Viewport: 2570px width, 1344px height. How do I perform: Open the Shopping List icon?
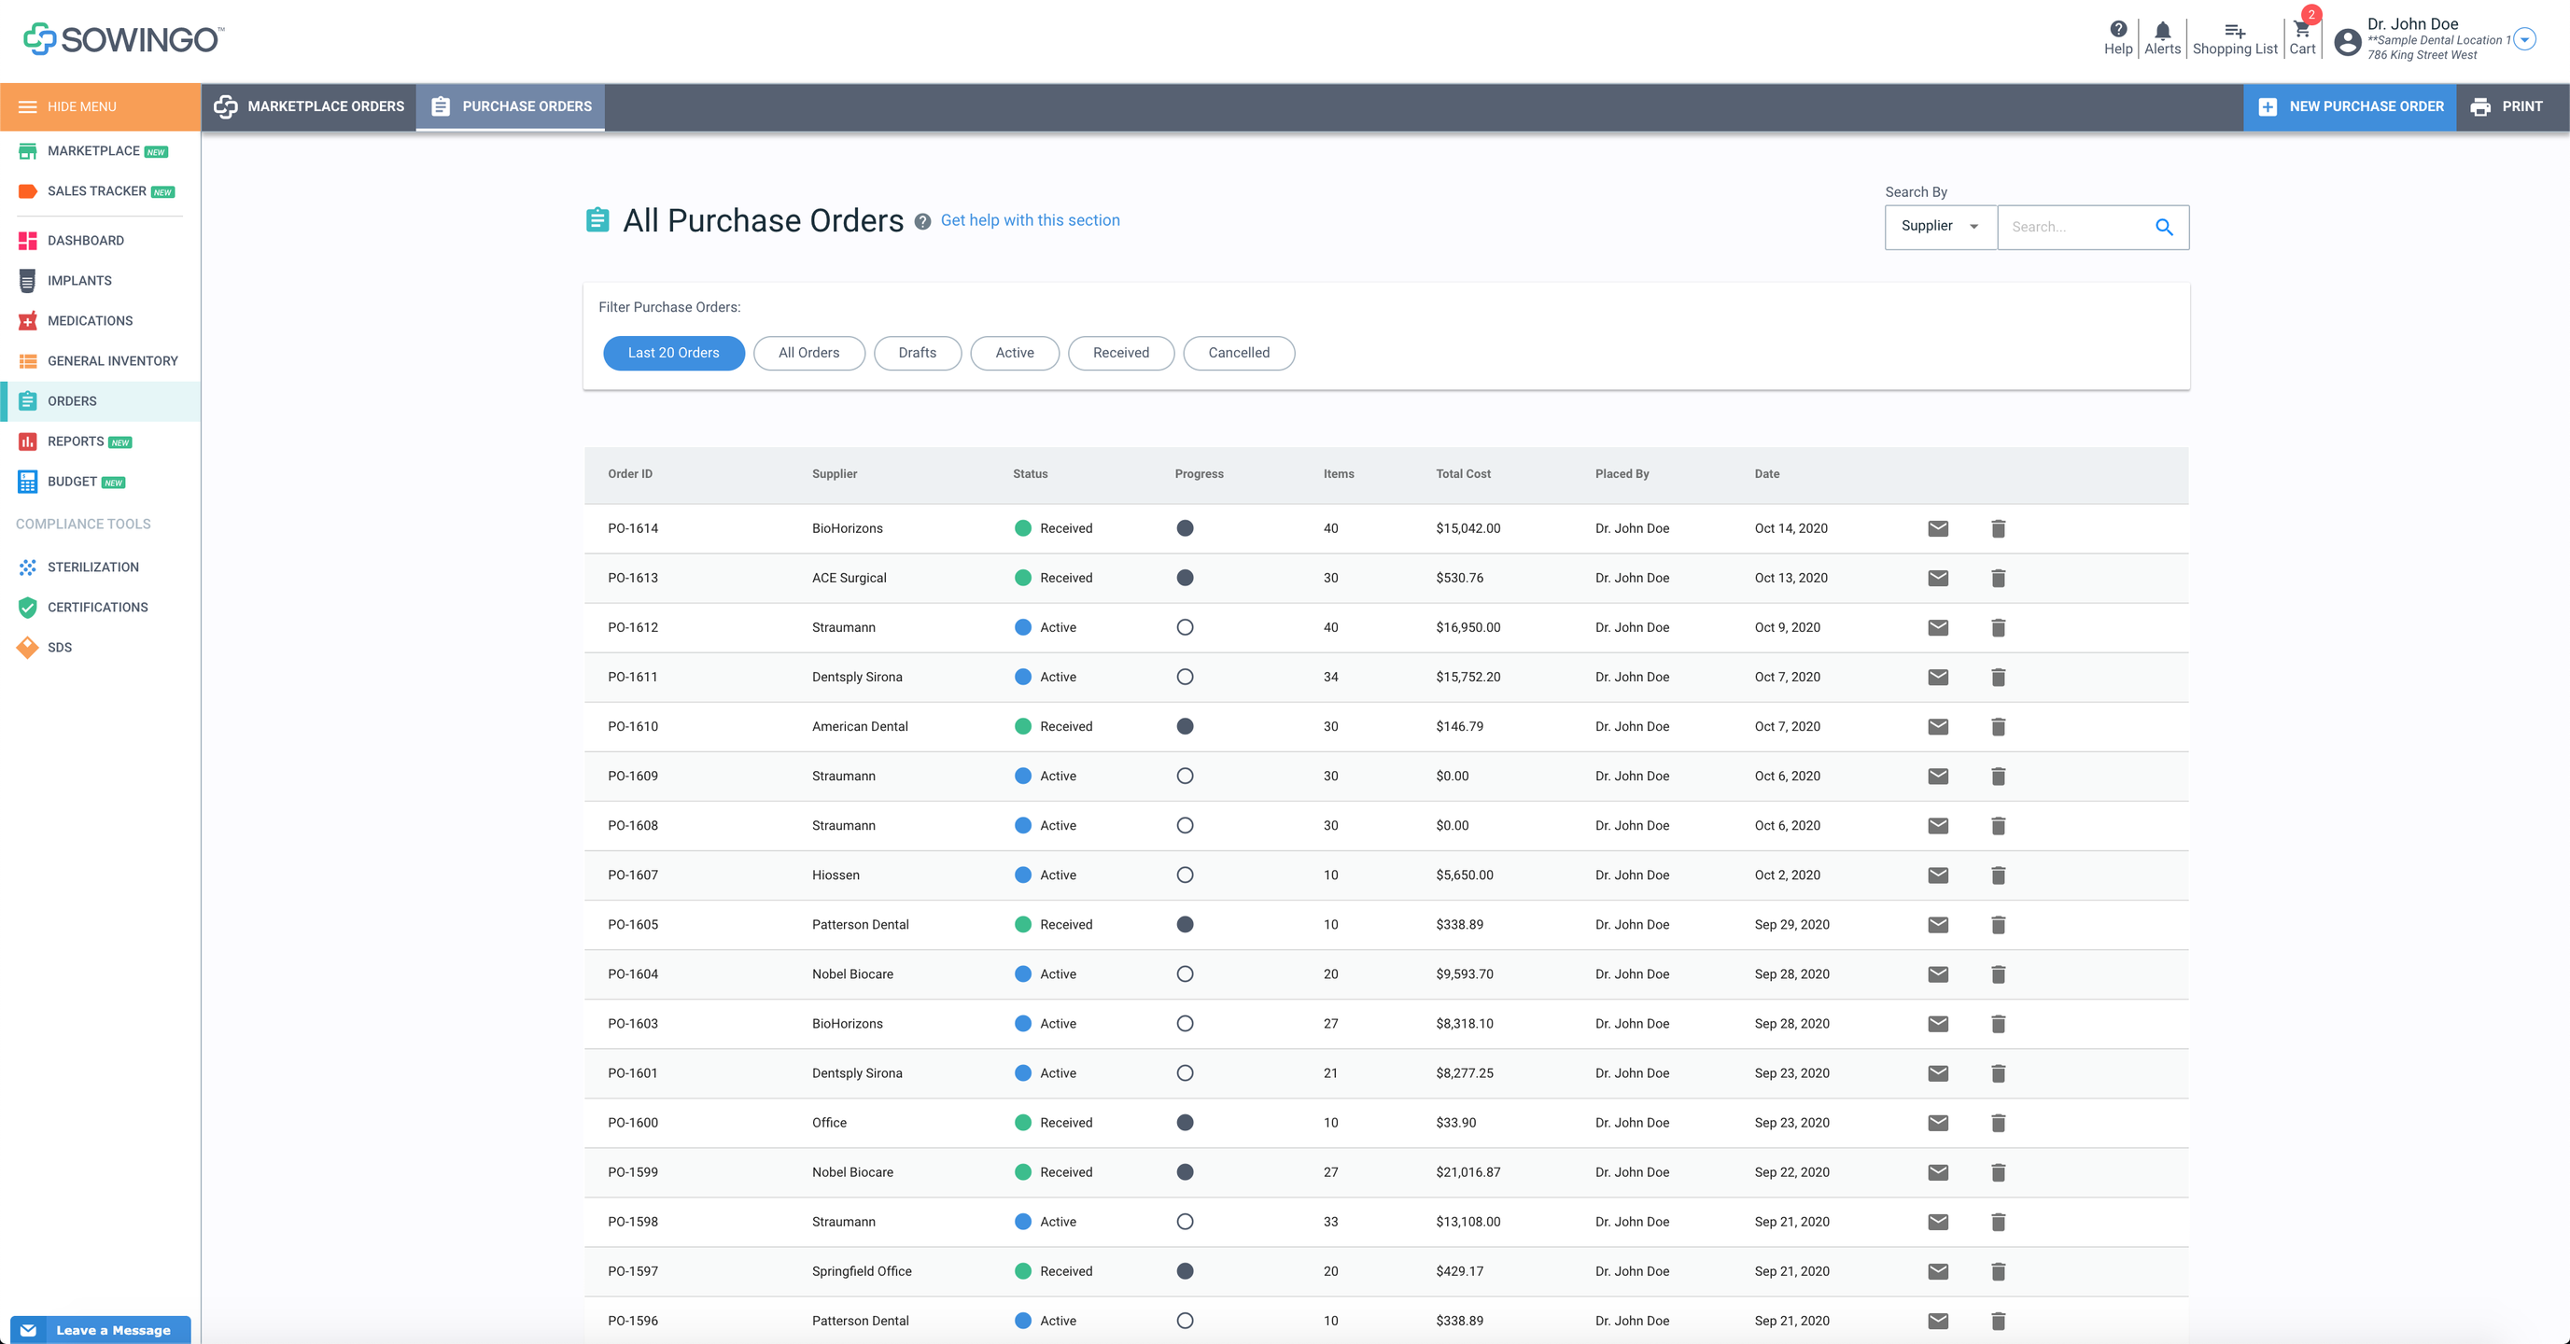click(x=2234, y=38)
